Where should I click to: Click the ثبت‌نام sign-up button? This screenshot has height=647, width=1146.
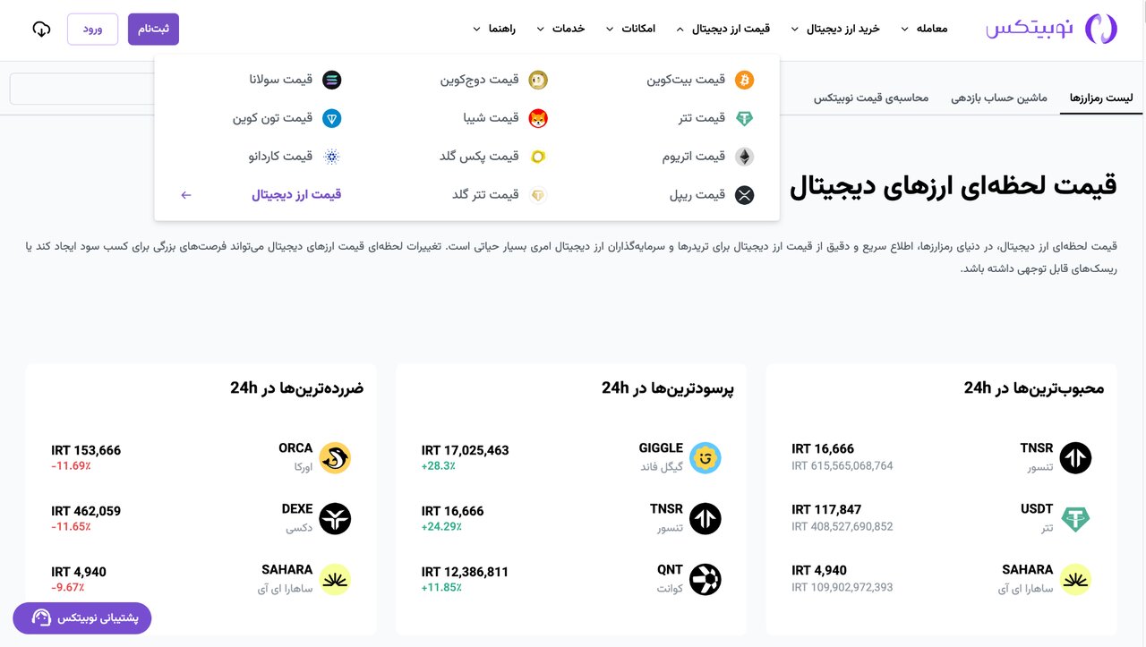pyautogui.click(x=153, y=29)
